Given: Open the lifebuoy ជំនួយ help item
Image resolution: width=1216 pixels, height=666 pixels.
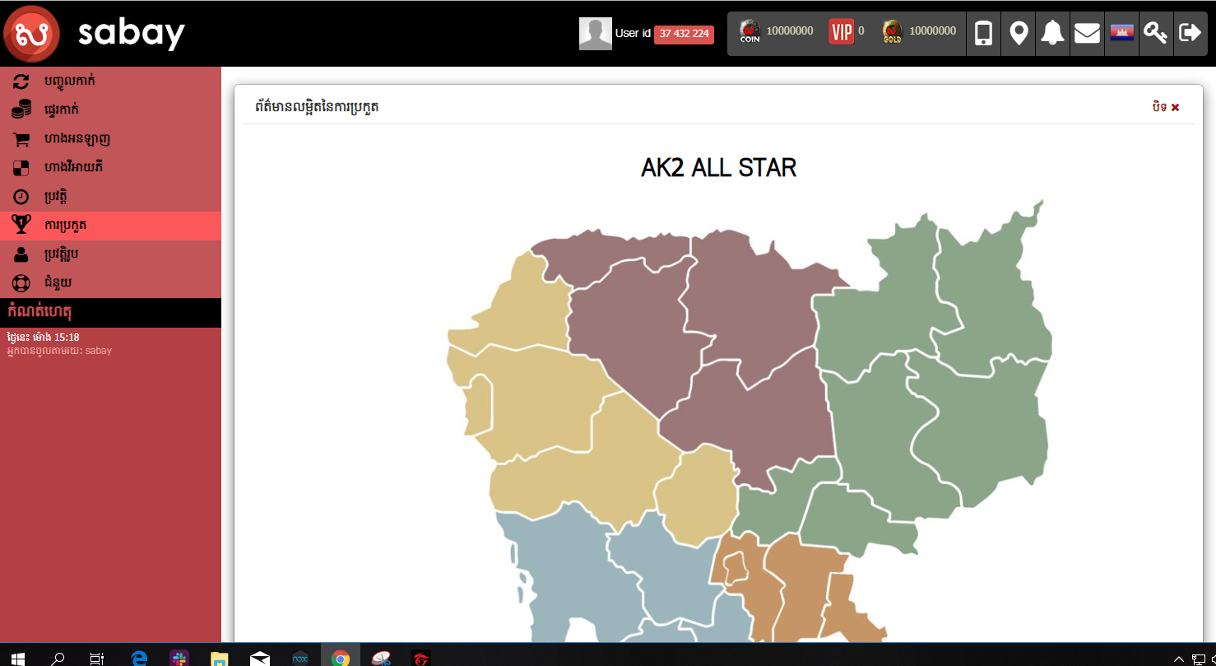Looking at the screenshot, I should (x=58, y=282).
